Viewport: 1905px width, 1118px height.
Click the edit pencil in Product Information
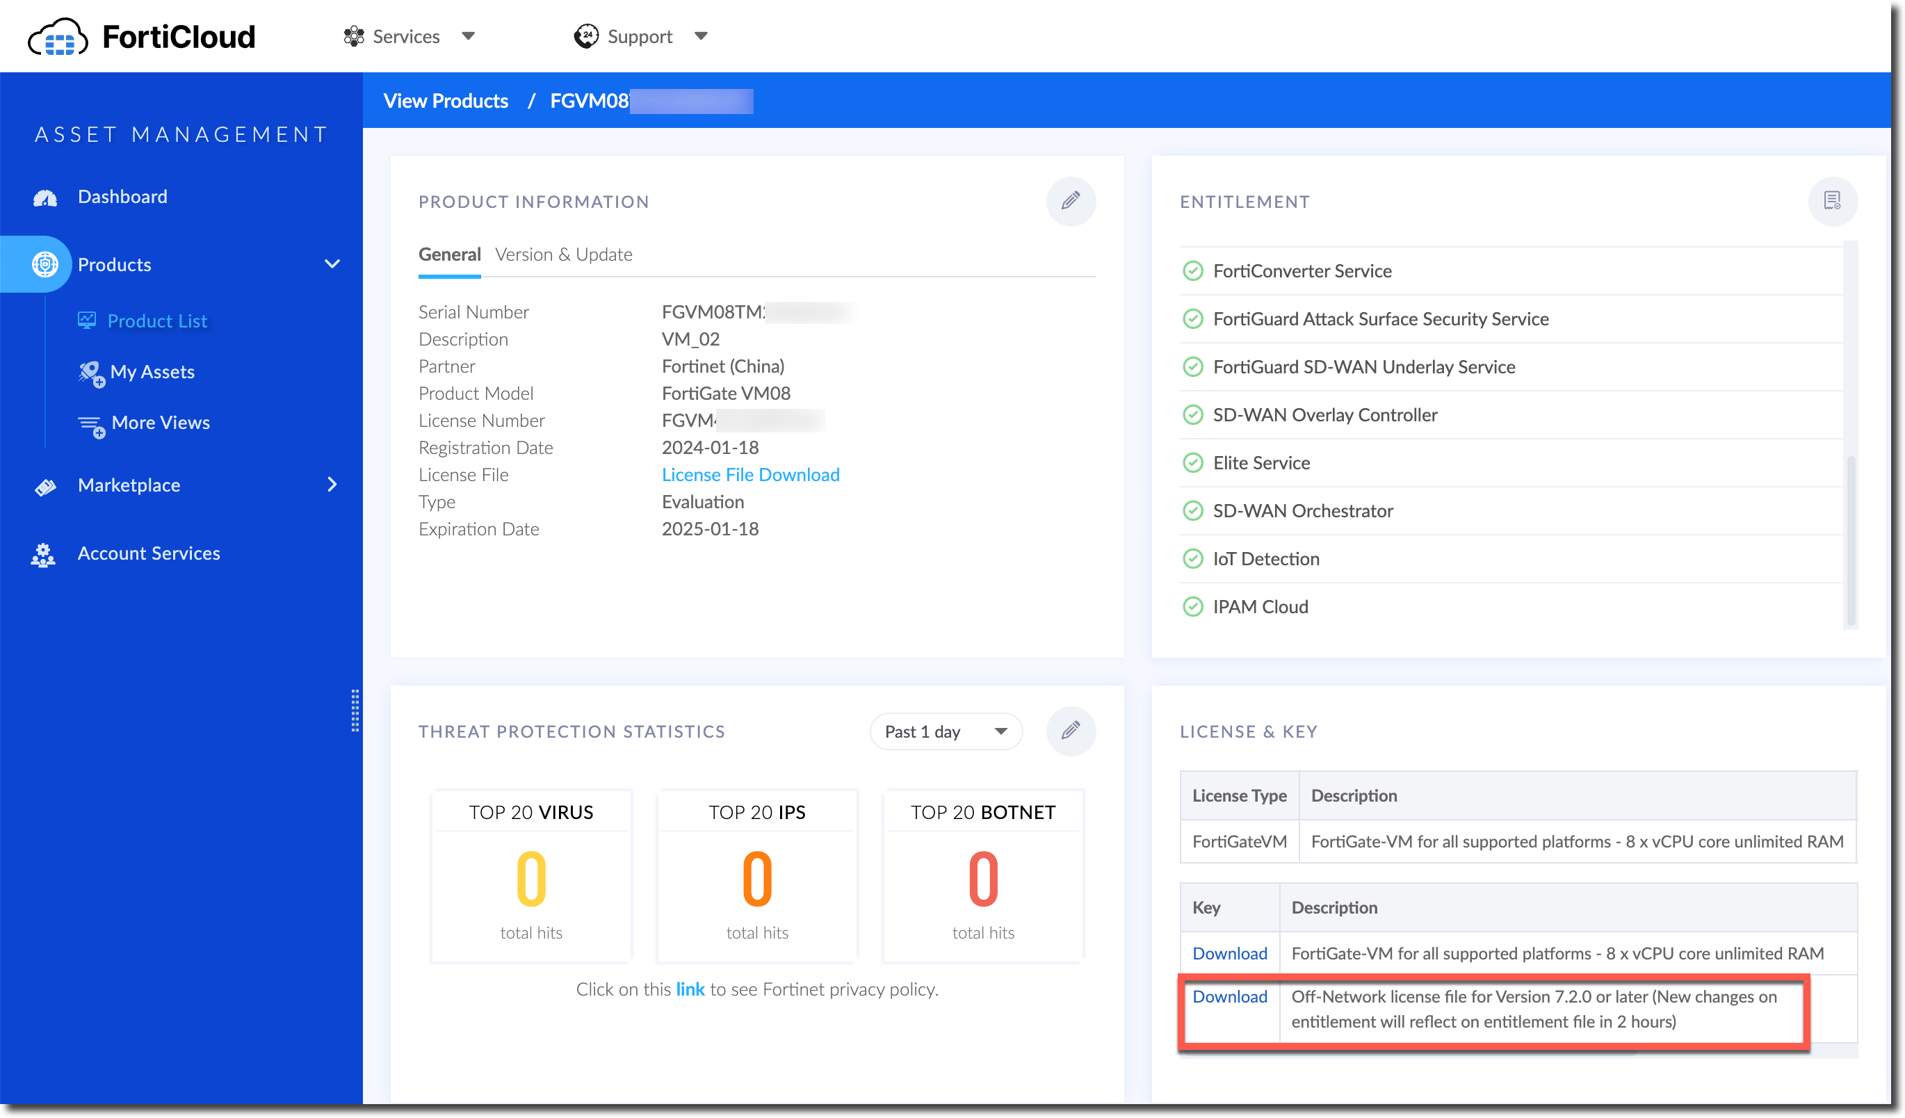click(1070, 201)
